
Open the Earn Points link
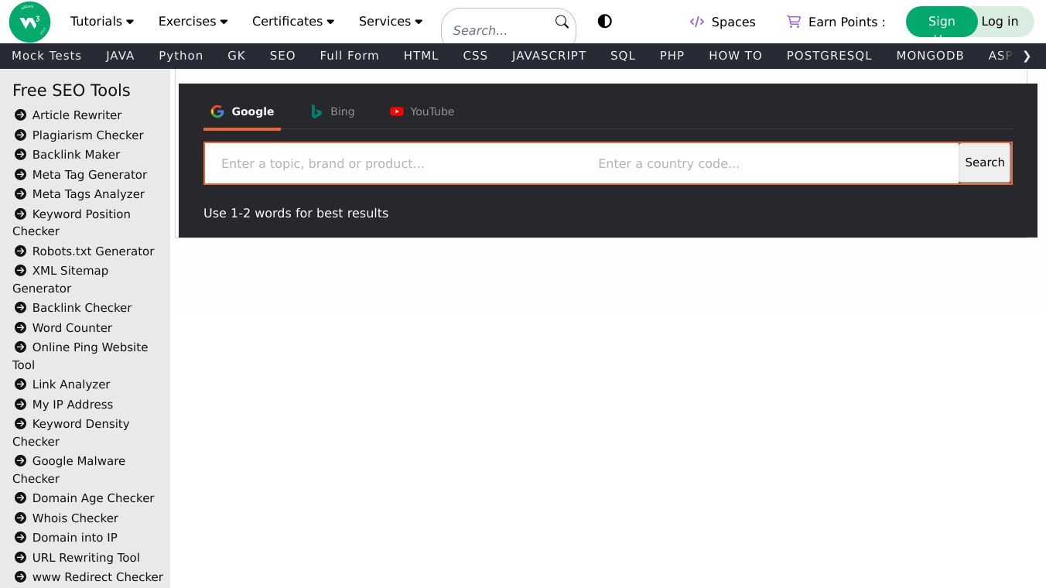(x=836, y=22)
